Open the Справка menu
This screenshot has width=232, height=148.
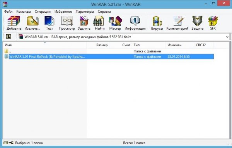click(x=104, y=12)
